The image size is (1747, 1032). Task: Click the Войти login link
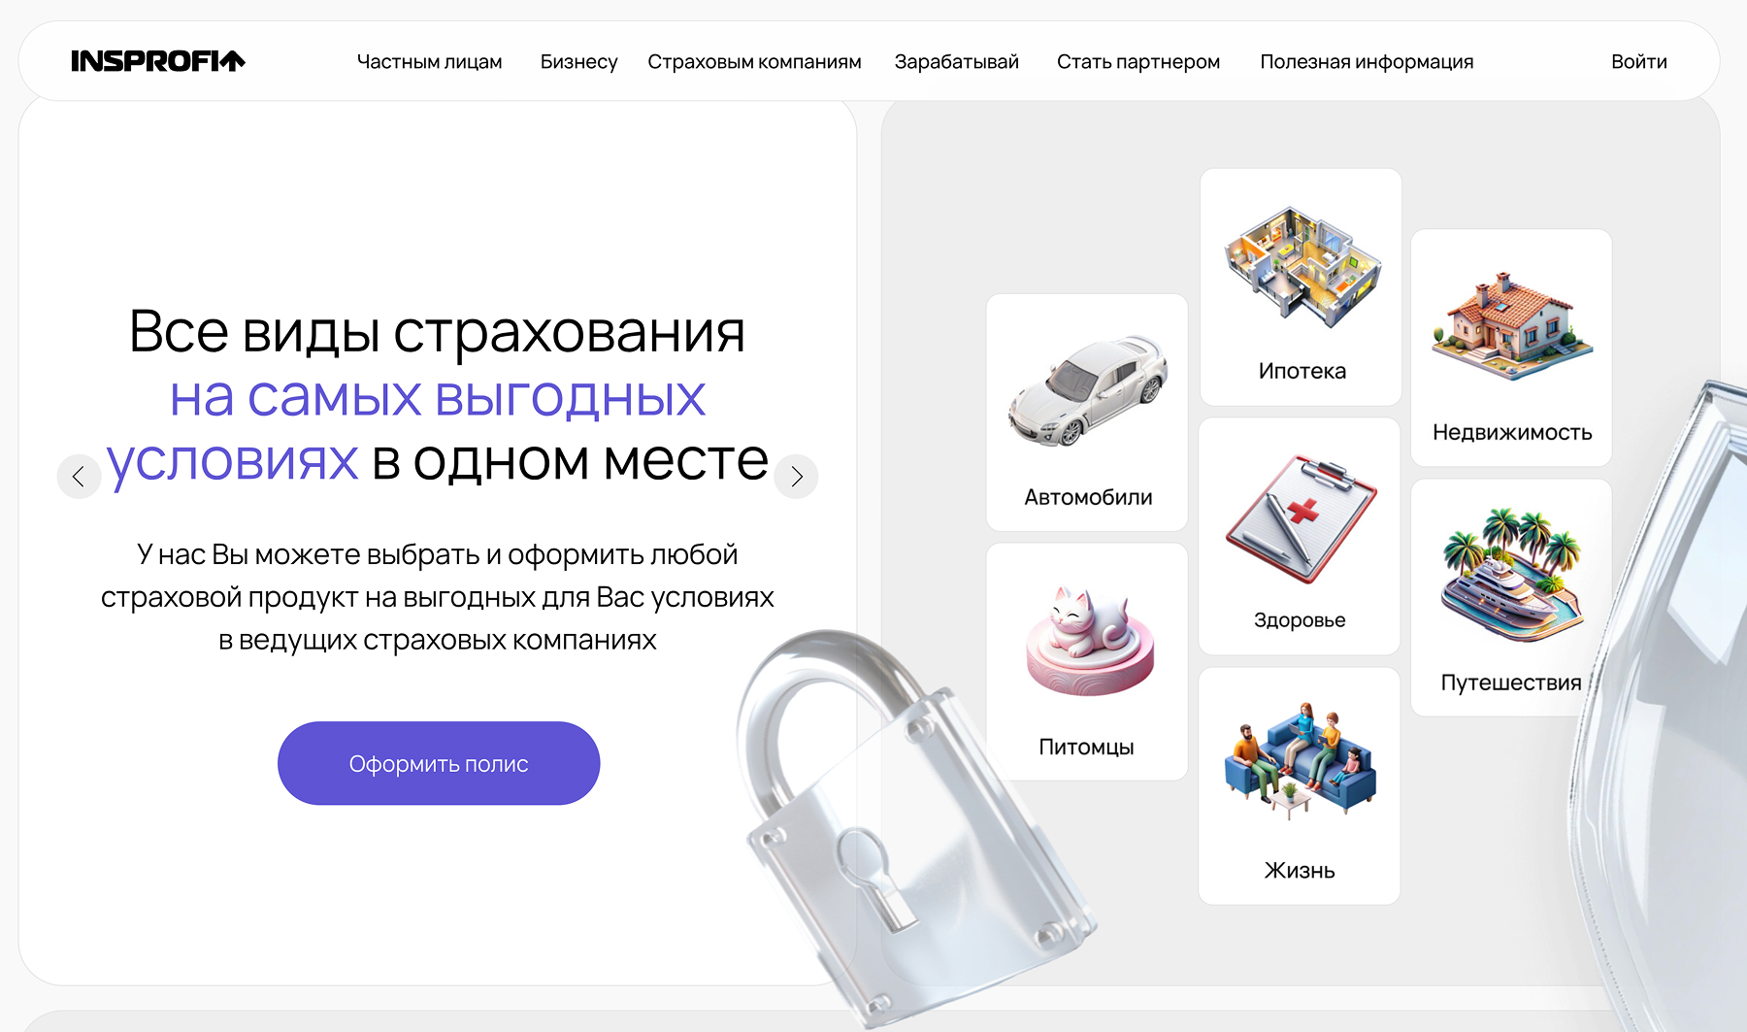point(1639,62)
